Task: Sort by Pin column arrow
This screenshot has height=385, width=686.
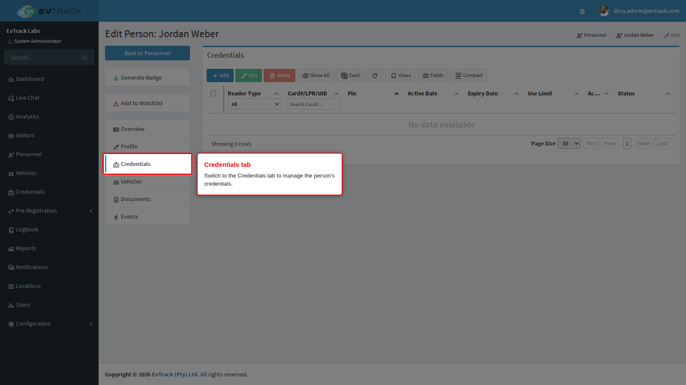Action: coord(397,93)
